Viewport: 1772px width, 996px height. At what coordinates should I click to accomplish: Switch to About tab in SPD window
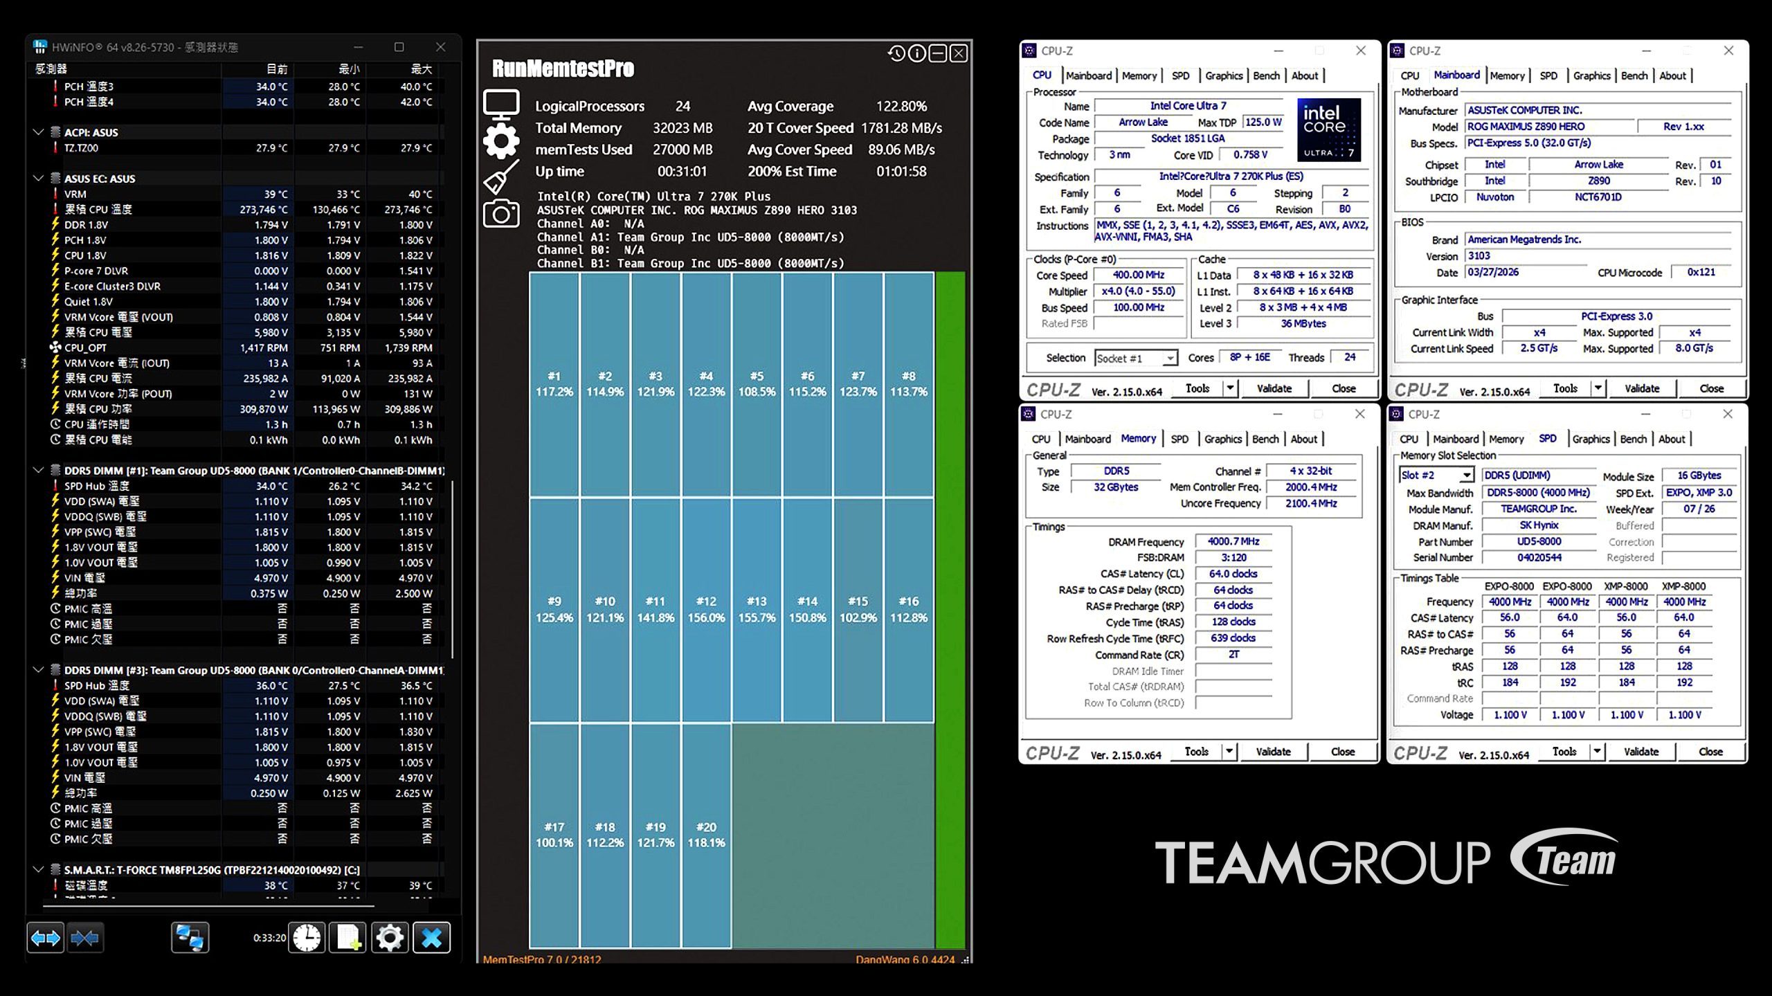[x=1672, y=439]
